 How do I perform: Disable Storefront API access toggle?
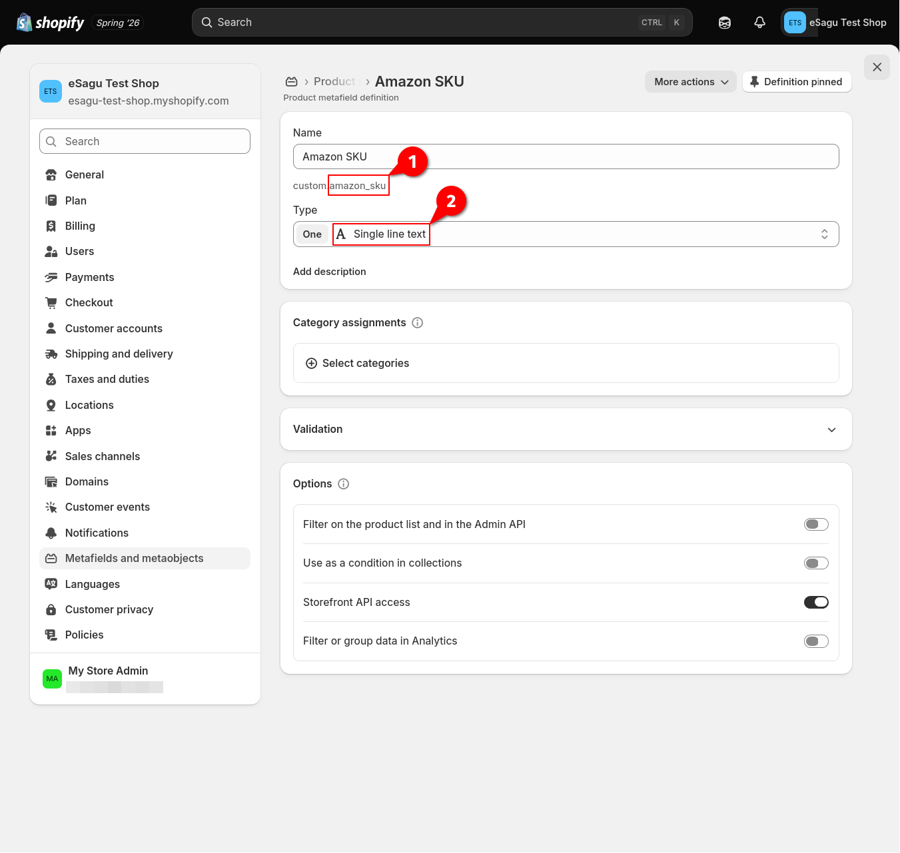click(816, 603)
